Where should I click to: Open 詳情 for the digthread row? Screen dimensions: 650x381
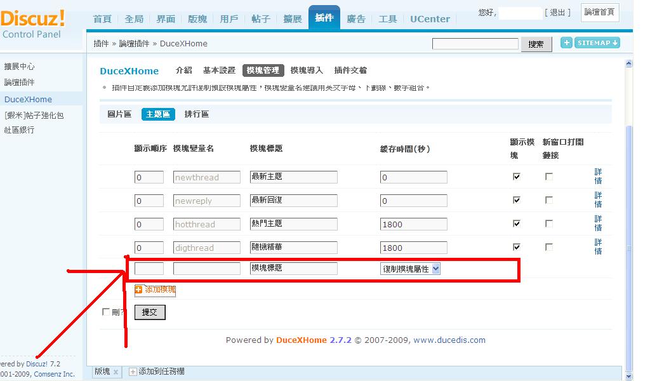coord(598,246)
